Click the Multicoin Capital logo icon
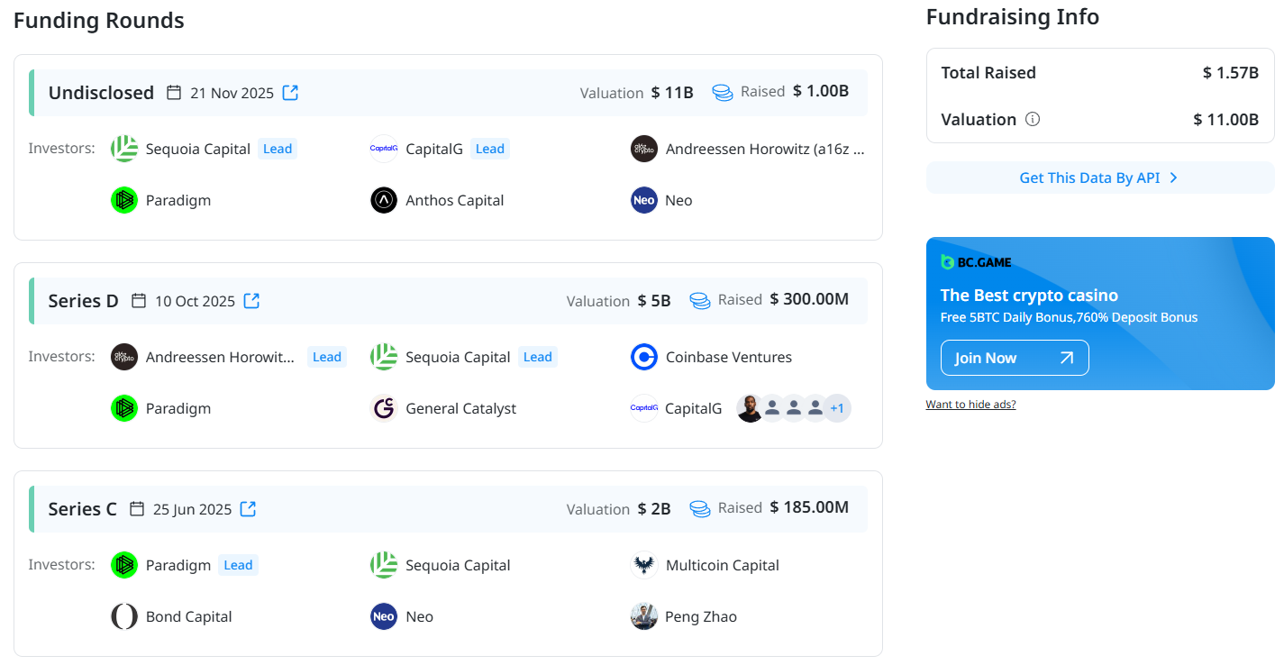Screen dimensions: 1284x665 tap(643, 565)
